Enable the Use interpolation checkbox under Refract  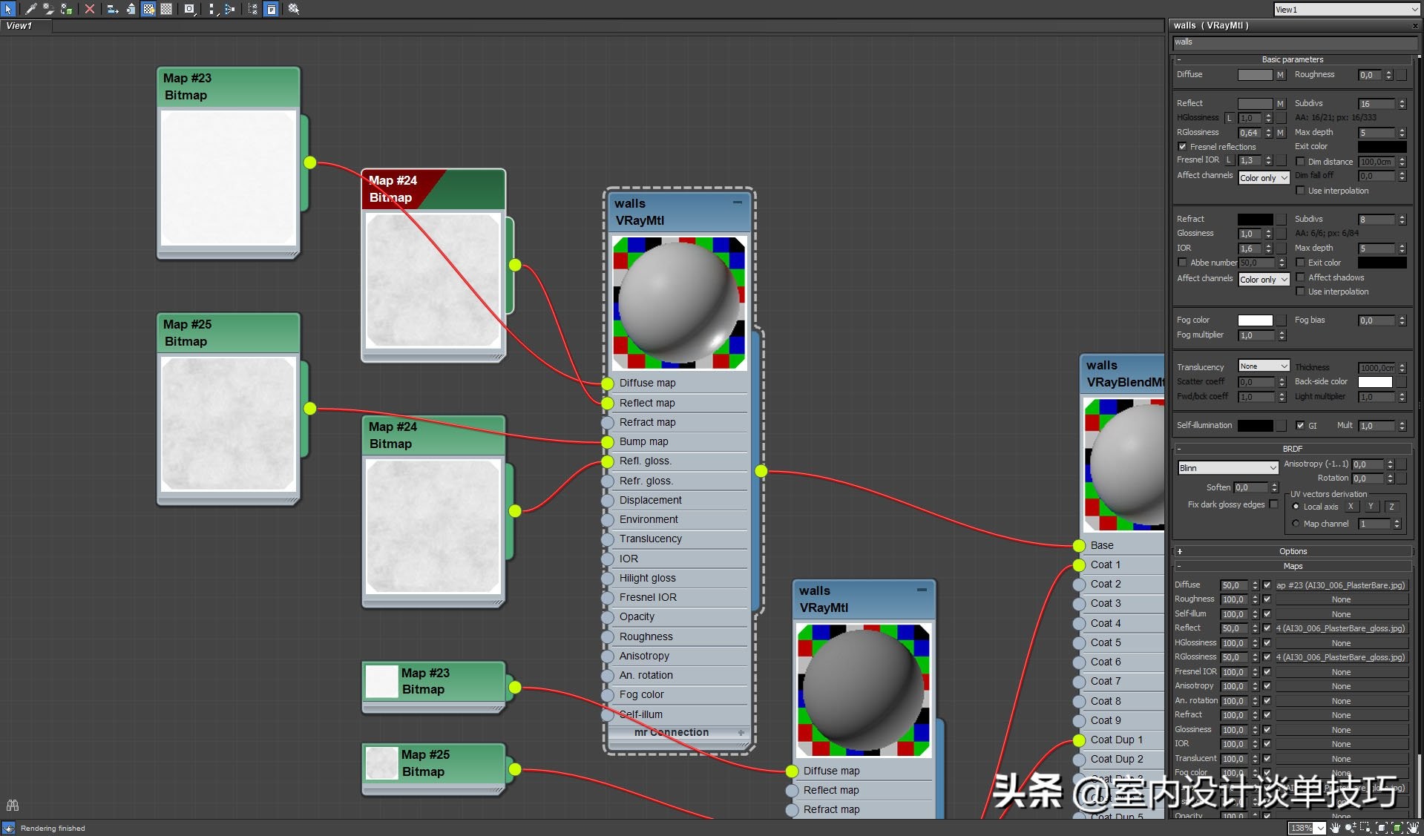(x=1300, y=292)
